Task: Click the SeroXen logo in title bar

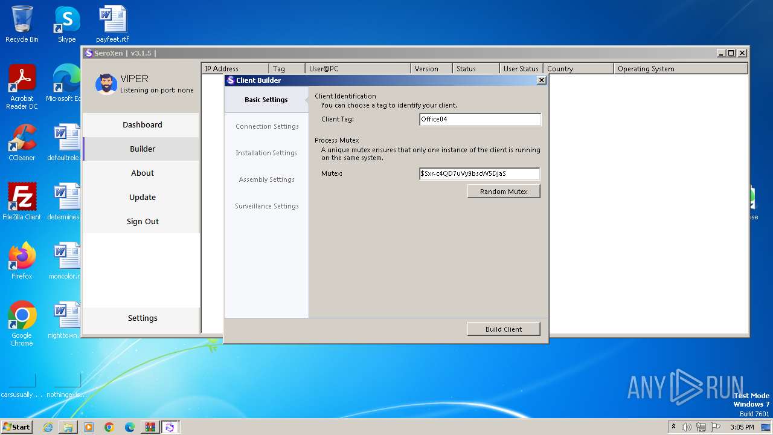Action: tap(88, 53)
